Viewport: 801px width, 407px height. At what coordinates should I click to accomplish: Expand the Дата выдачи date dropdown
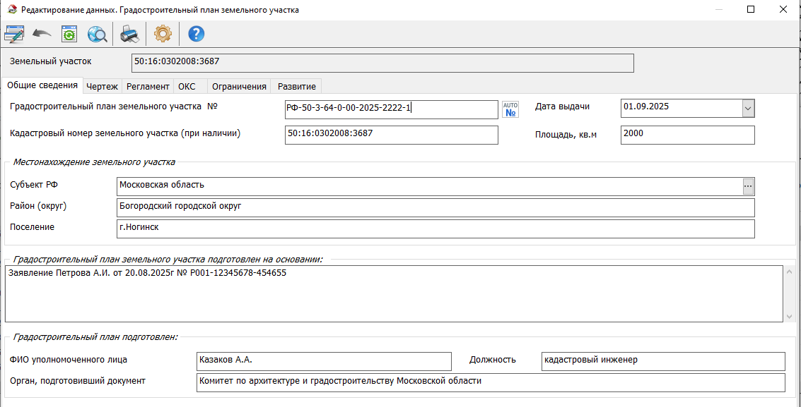tap(748, 109)
